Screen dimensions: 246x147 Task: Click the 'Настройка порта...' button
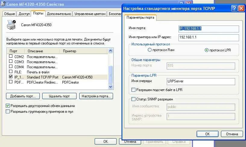pos(96,96)
